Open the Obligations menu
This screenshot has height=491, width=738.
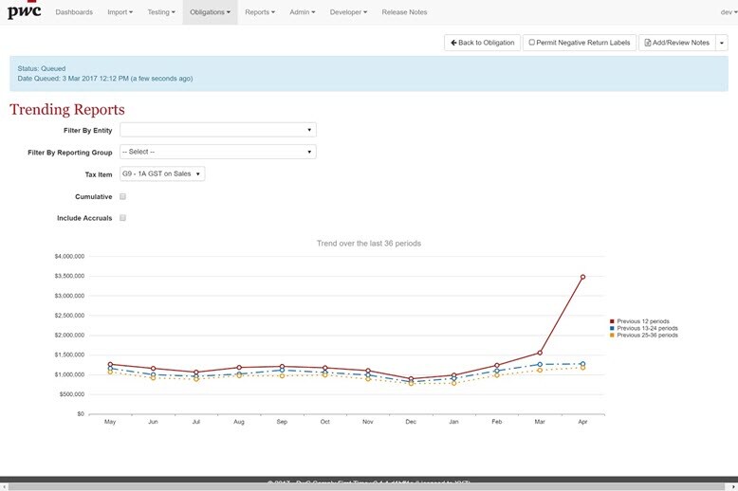click(210, 12)
